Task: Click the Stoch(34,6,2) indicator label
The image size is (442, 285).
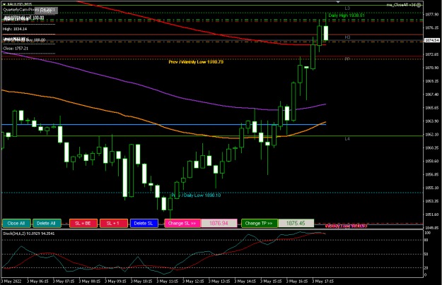Action: point(28,234)
